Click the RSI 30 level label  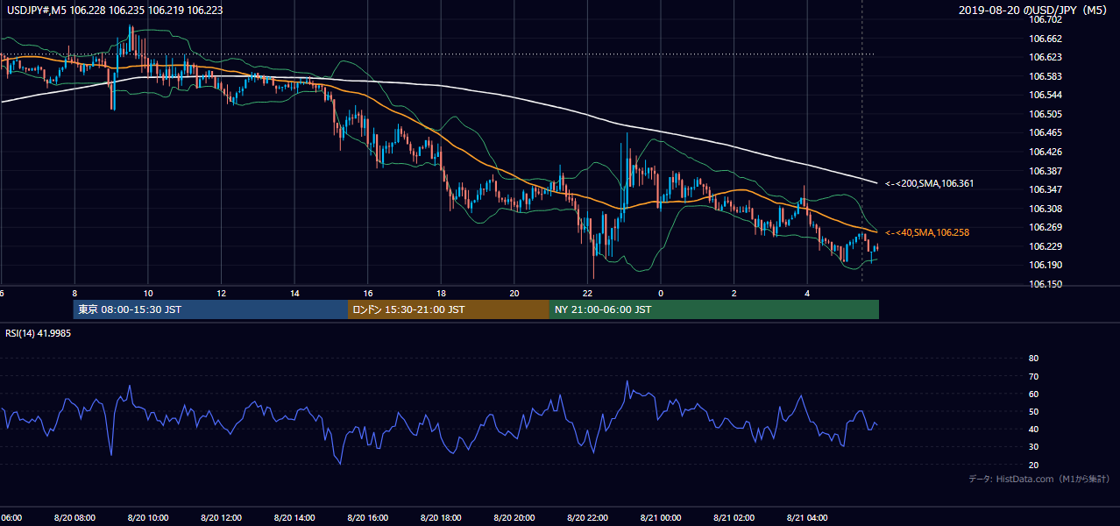pyautogui.click(x=1033, y=447)
